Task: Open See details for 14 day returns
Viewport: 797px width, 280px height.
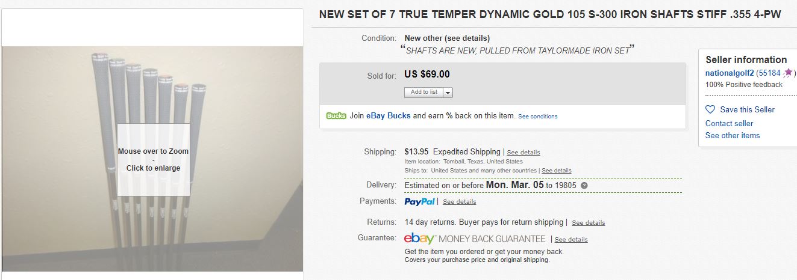Action: pos(588,223)
